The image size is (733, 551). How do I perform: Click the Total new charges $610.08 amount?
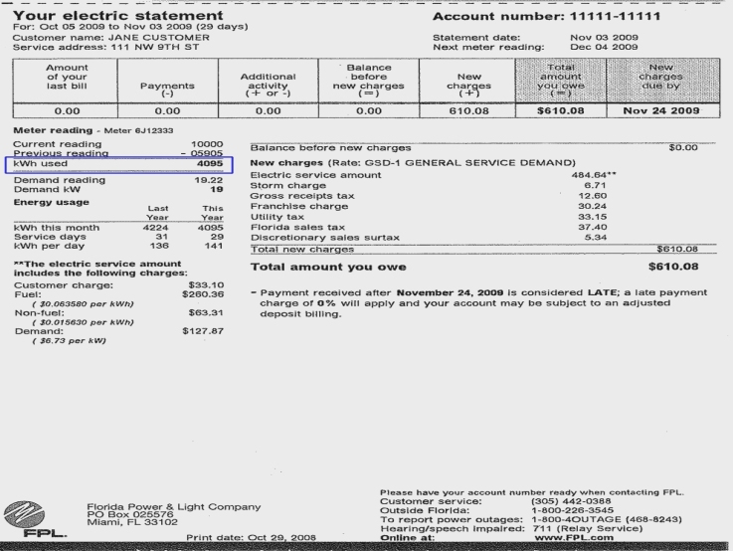(x=677, y=249)
